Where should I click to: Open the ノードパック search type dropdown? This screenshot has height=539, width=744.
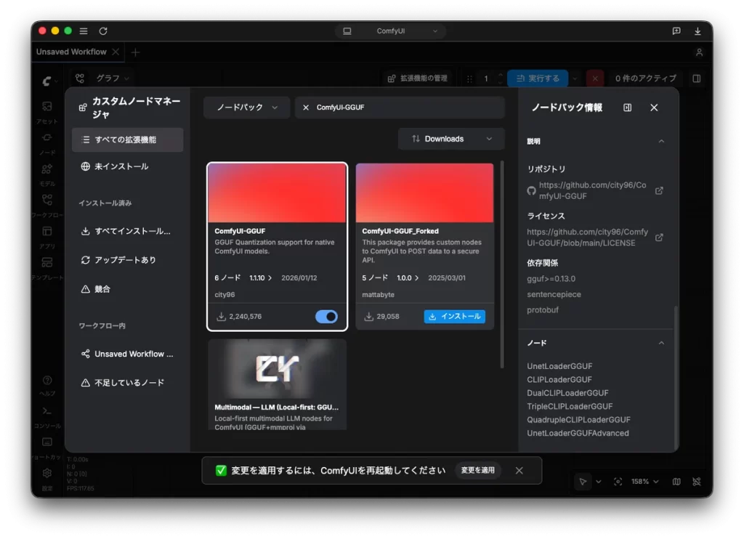tap(246, 108)
